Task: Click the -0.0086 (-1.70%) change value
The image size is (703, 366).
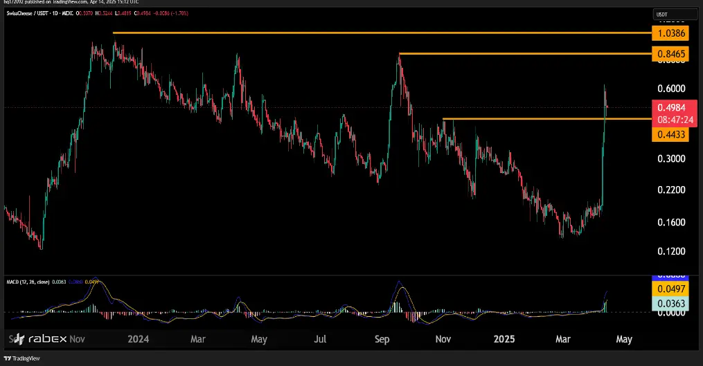Action: point(171,13)
